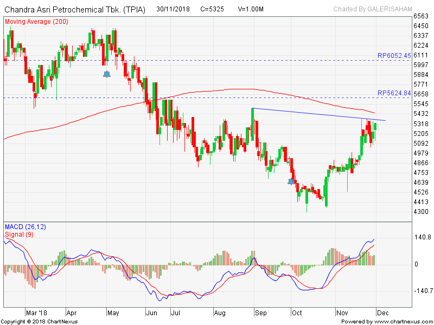Click the '4979' price axis value
Viewport: 434px width, 325px height.
[421, 153]
